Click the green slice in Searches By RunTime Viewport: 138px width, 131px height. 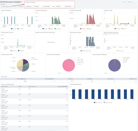click(x=27, y=64)
